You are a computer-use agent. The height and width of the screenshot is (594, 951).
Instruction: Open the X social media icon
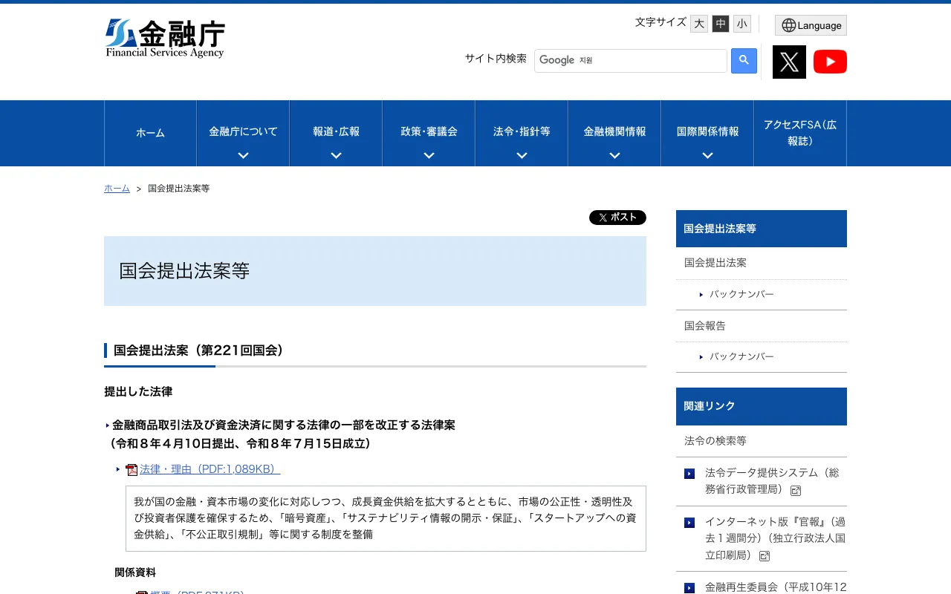[789, 62]
